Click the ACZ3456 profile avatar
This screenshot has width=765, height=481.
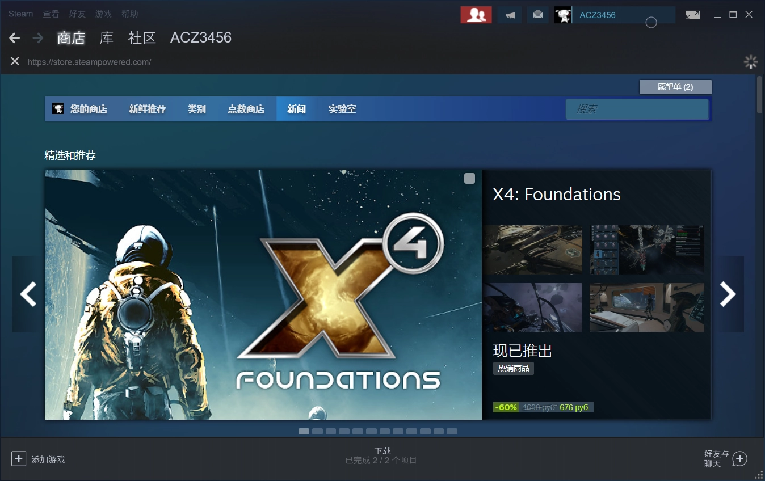coord(562,15)
